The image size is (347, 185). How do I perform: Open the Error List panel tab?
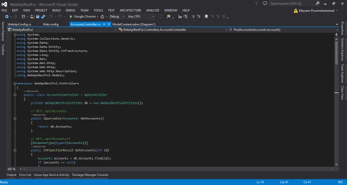[25, 175]
